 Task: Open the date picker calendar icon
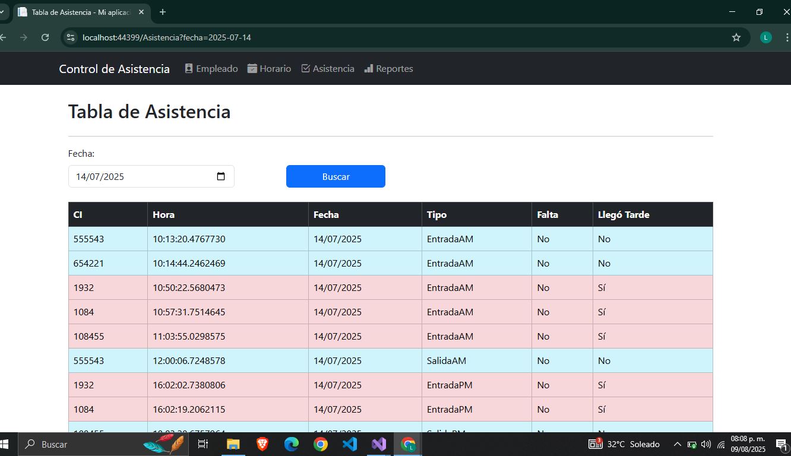(x=221, y=176)
